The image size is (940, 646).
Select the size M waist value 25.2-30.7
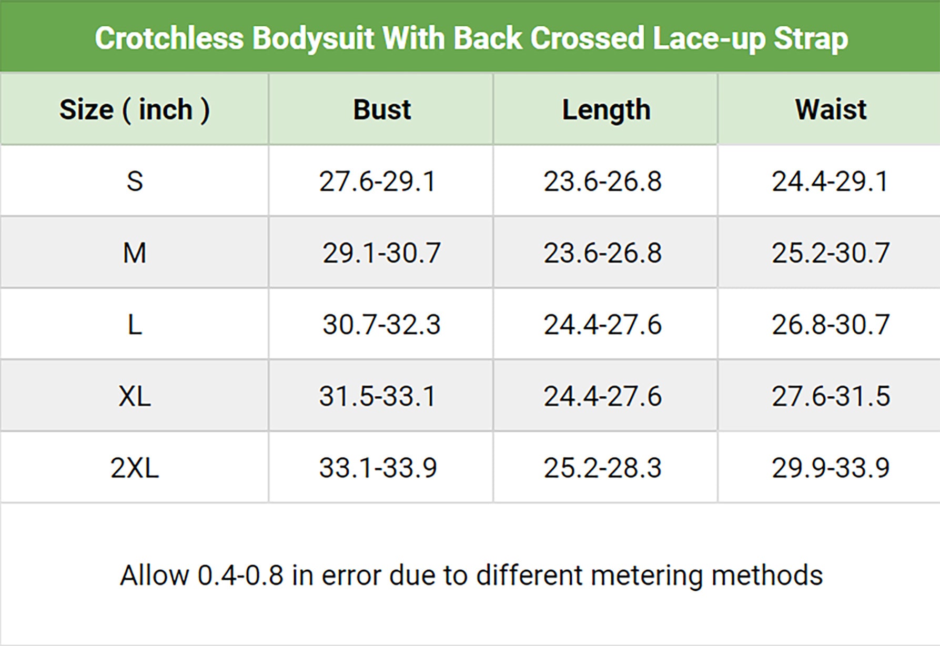(x=831, y=253)
